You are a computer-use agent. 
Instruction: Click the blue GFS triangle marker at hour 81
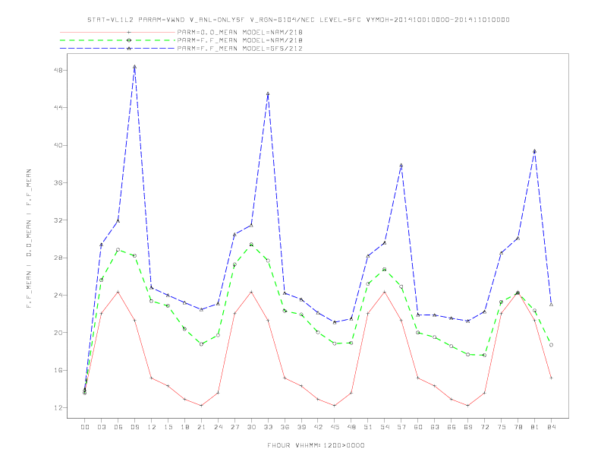(535, 151)
